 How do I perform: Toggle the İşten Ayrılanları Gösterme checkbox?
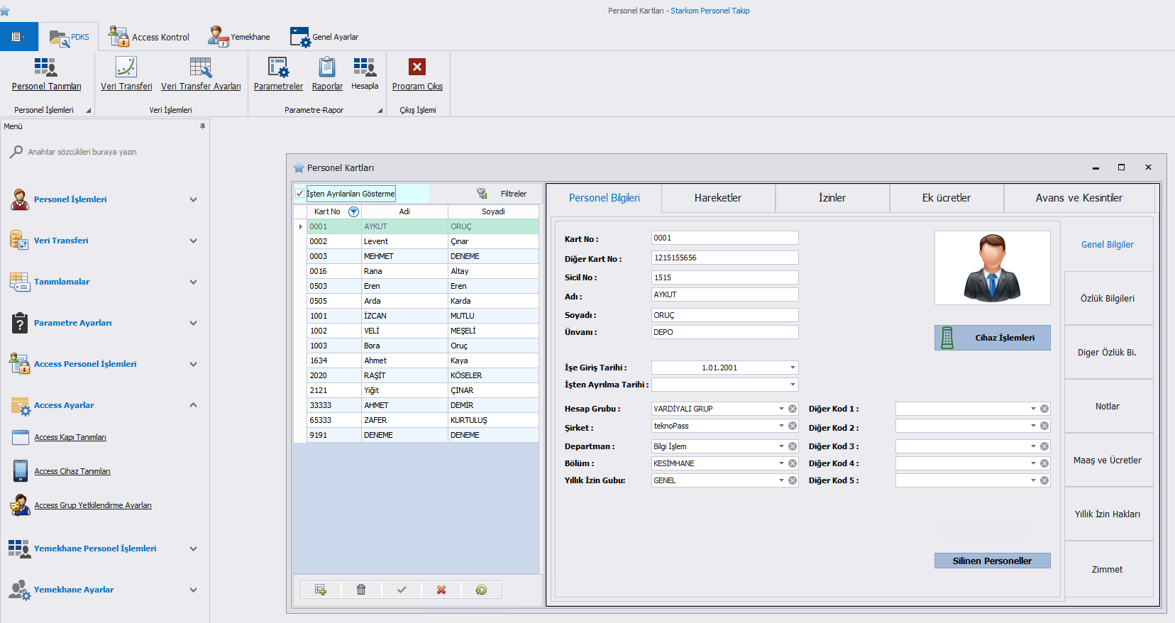[300, 194]
